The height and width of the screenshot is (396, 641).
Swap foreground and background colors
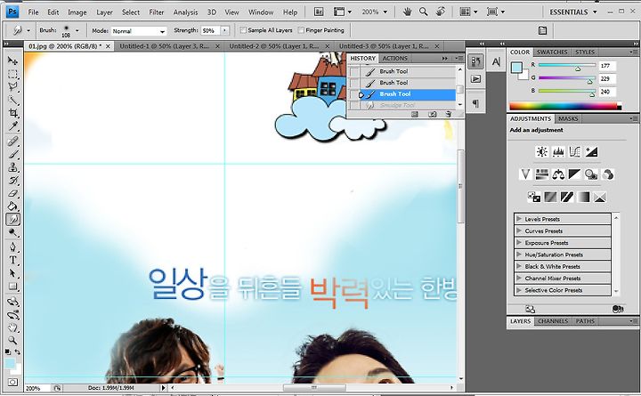point(18,352)
